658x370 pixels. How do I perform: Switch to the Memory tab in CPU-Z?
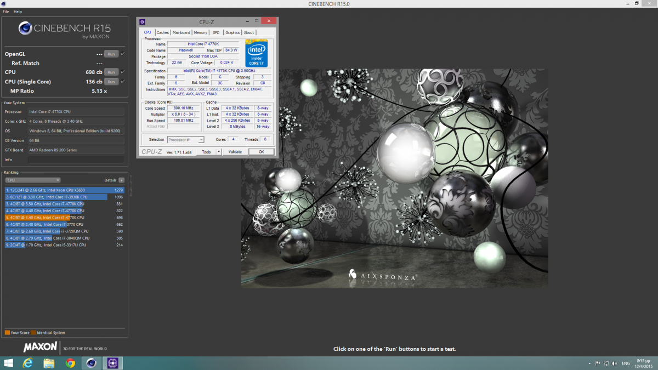click(x=201, y=32)
